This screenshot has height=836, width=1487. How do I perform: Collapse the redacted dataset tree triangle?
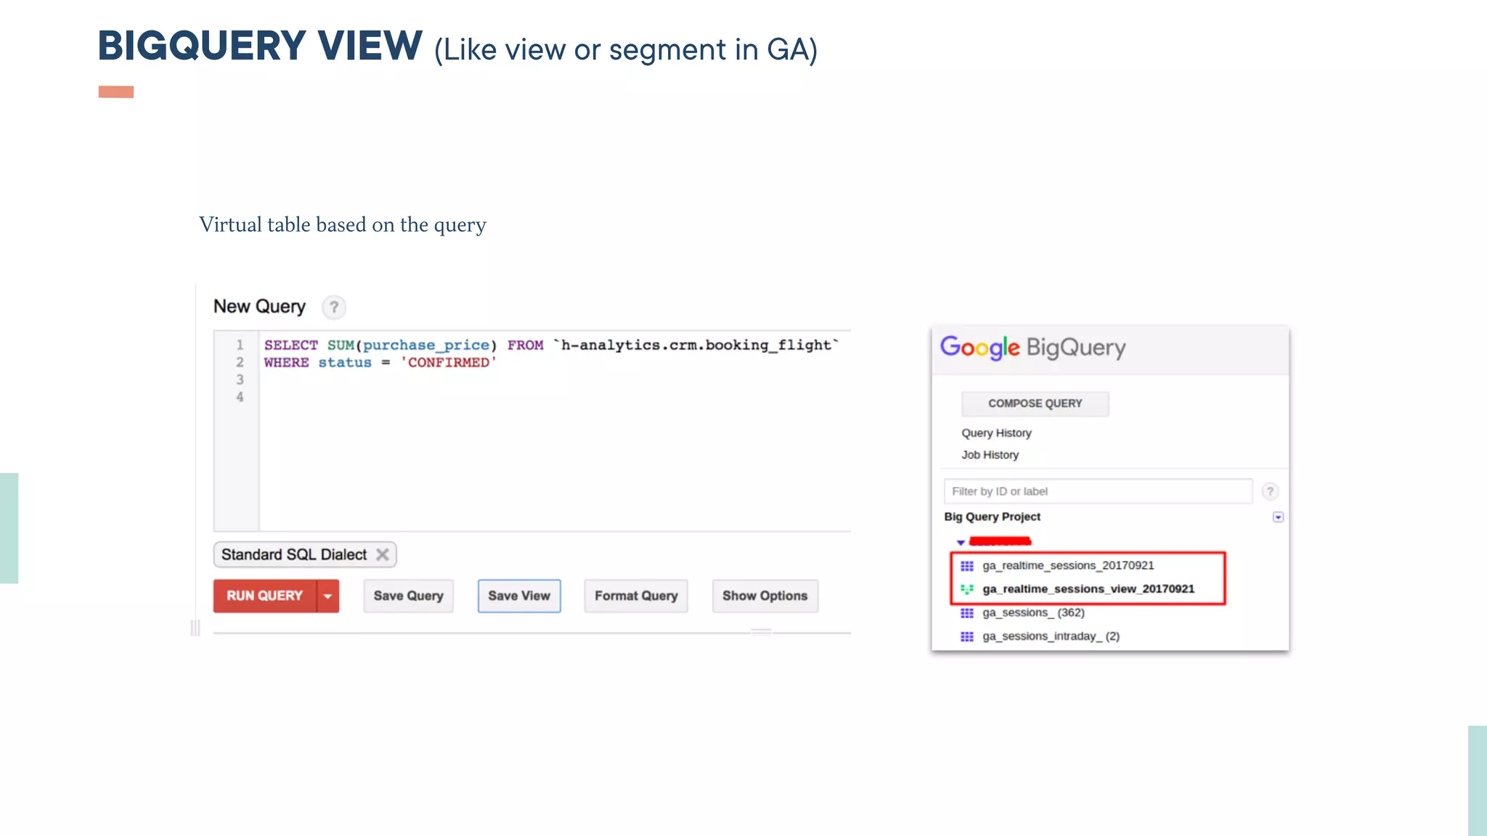[x=961, y=542]
